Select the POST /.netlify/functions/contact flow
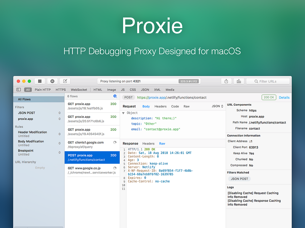This screenshot has height=228, width=305. tap(92, 157)
